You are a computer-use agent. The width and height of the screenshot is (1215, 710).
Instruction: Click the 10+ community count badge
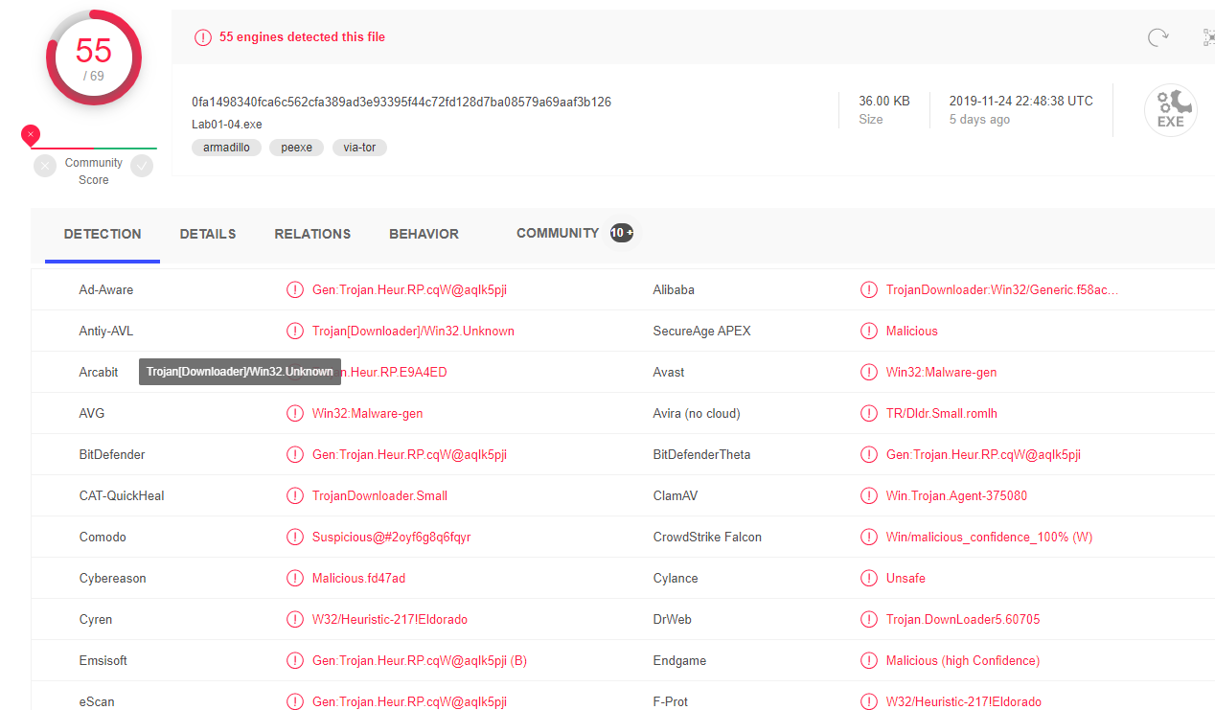click(x=622, y=233)
